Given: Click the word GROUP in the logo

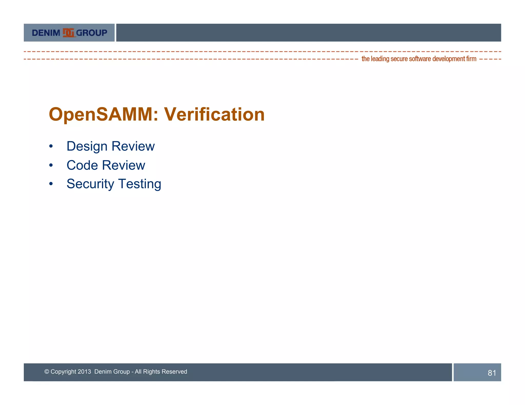Looking at the screenshot, I should coord(92,33).
